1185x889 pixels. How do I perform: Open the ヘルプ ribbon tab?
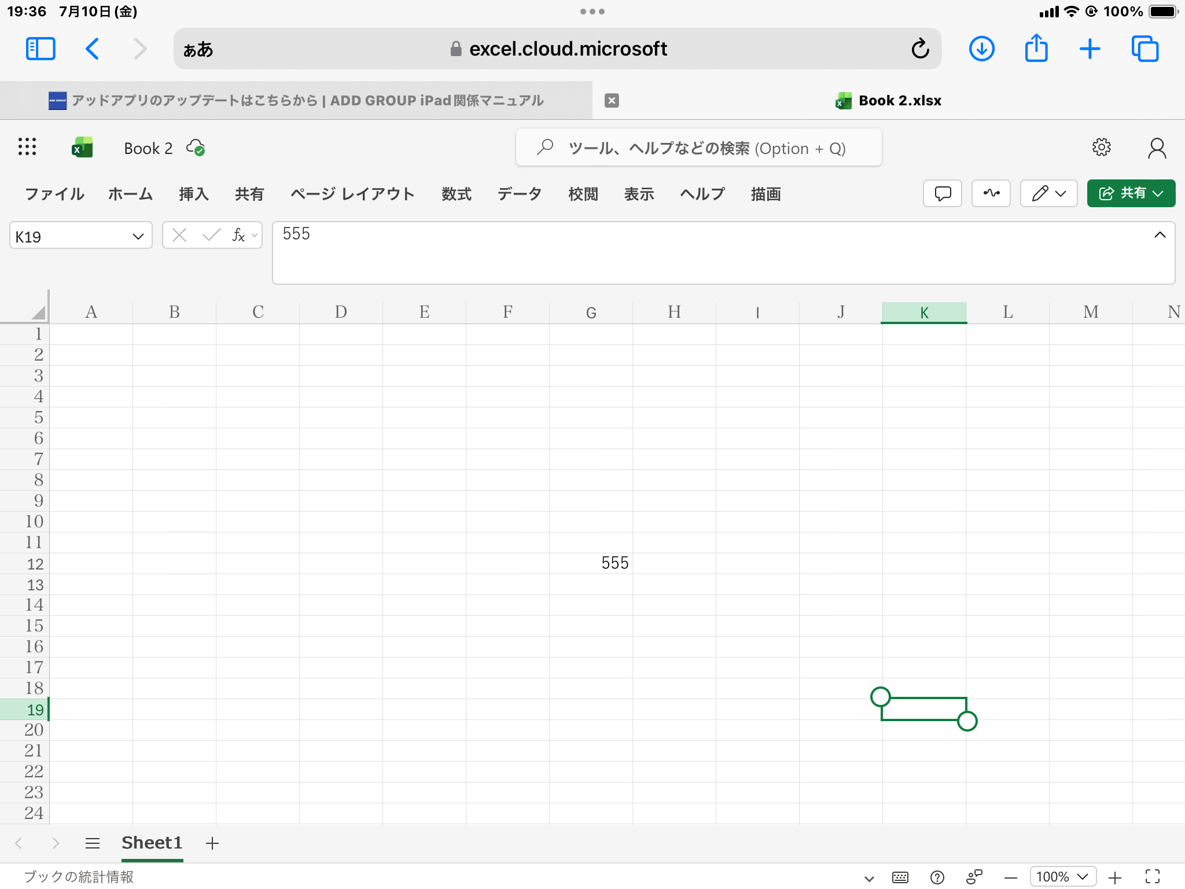(x=702, y=194)
